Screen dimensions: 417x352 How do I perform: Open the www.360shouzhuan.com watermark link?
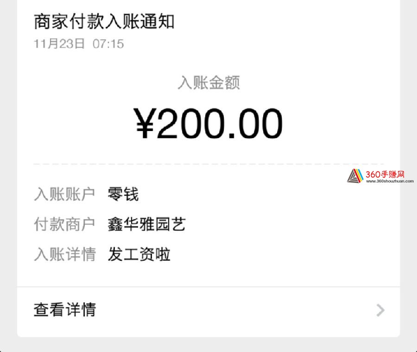390,181
